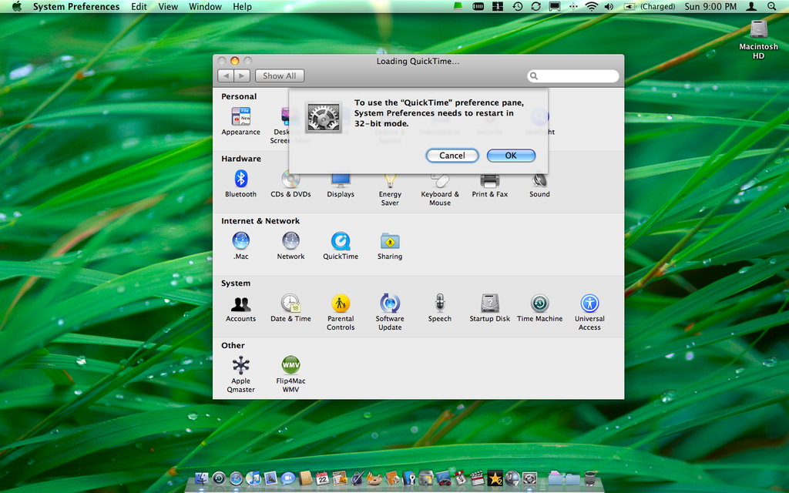Screen dimensions: 789x493
Task: Click the Wi-Fi status icon
Action: [x=591, y=6]
